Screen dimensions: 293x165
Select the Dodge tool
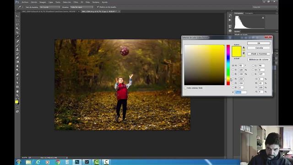point(17,70)
